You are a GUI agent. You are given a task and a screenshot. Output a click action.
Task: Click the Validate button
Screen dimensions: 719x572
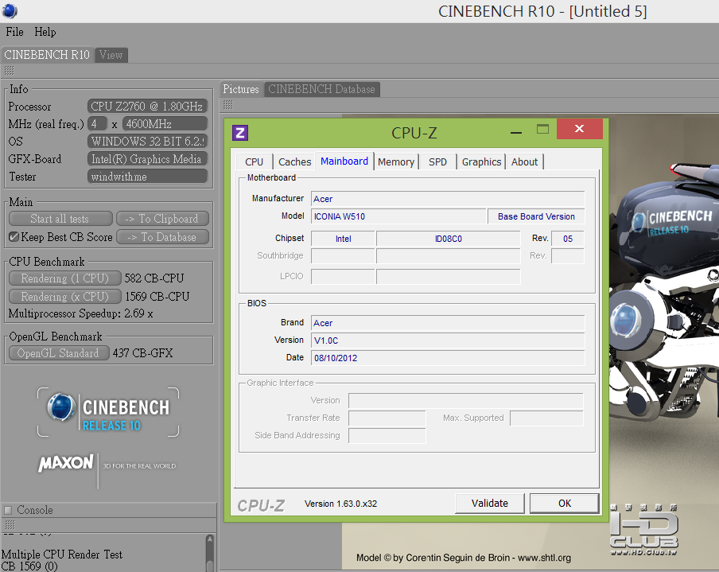[489, 504]
